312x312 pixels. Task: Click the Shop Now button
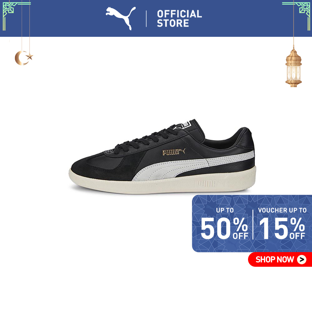(280, 260)
